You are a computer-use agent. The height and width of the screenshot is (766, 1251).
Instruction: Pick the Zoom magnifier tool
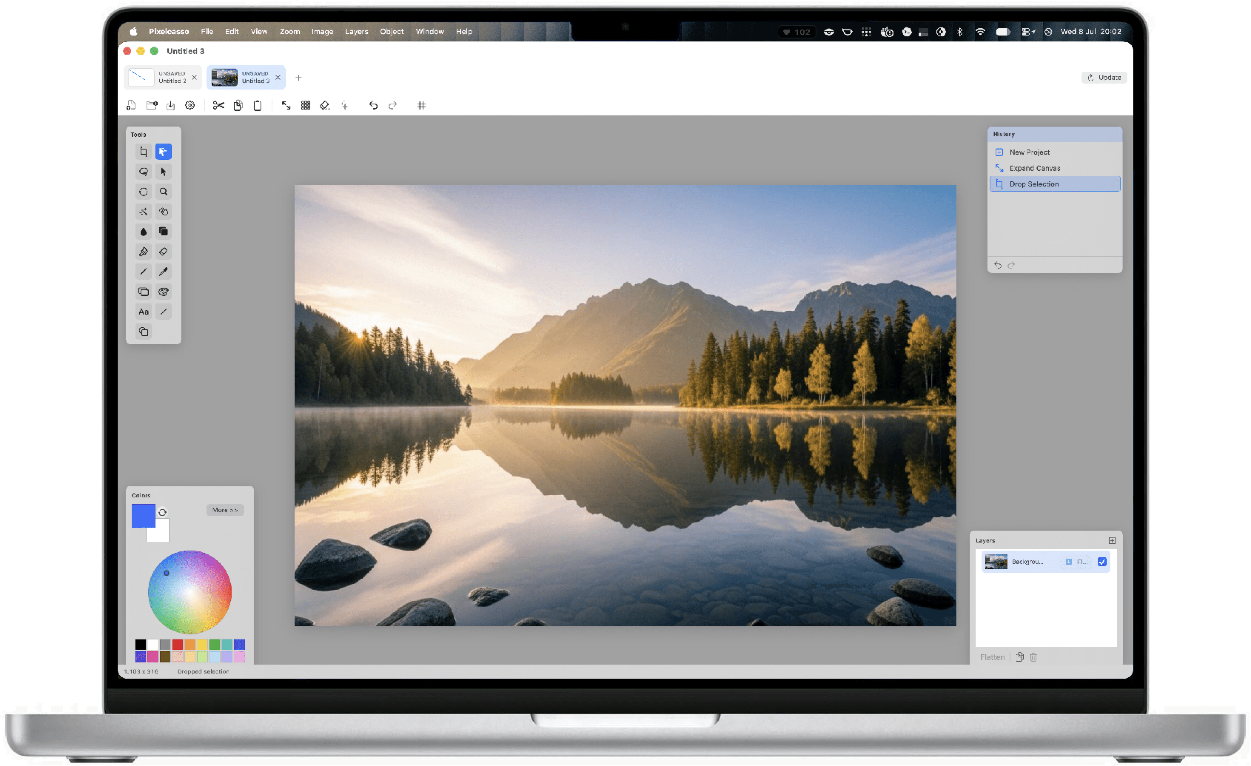164,192
